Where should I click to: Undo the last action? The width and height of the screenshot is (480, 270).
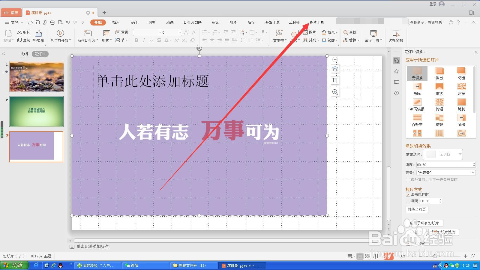click(68, 22)
